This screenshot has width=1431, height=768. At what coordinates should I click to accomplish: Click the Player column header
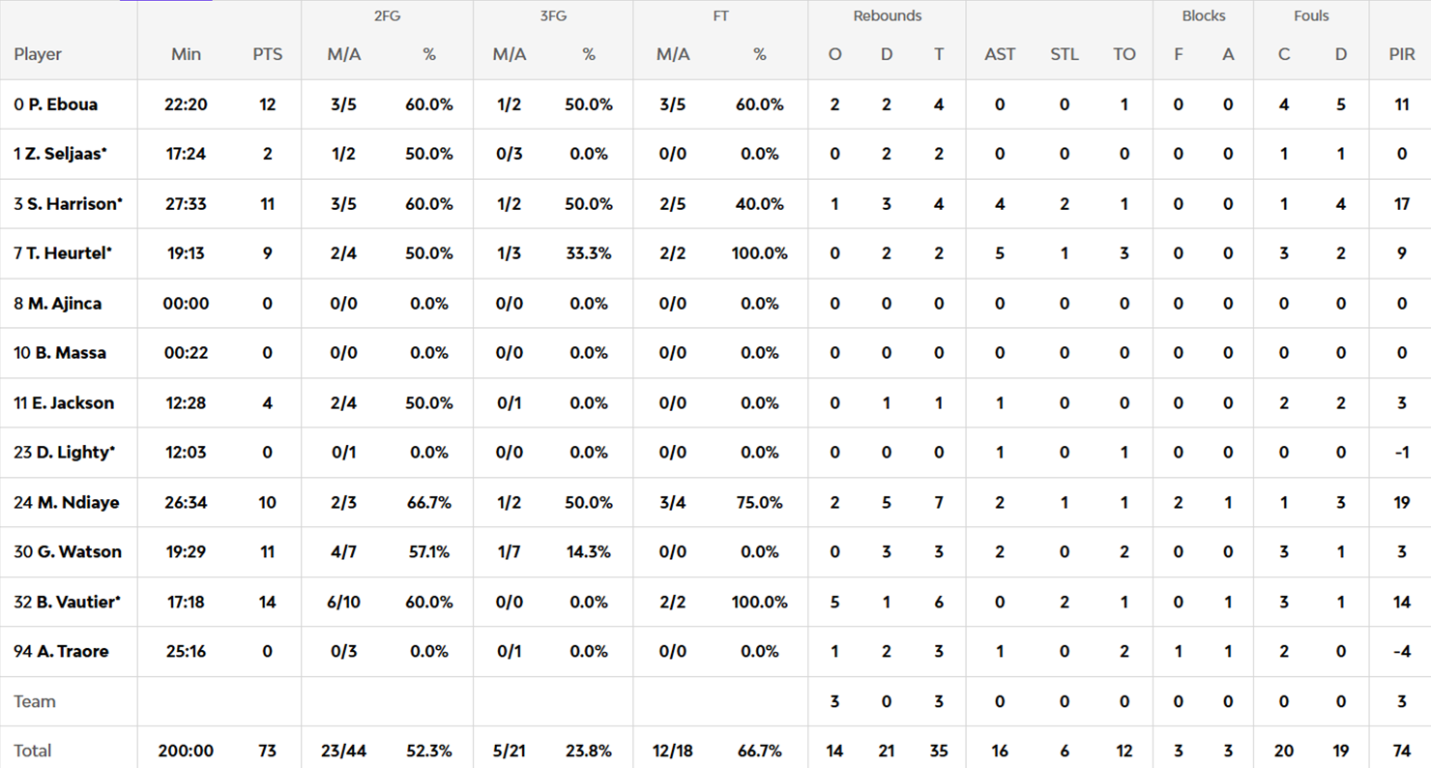(38, 54)
